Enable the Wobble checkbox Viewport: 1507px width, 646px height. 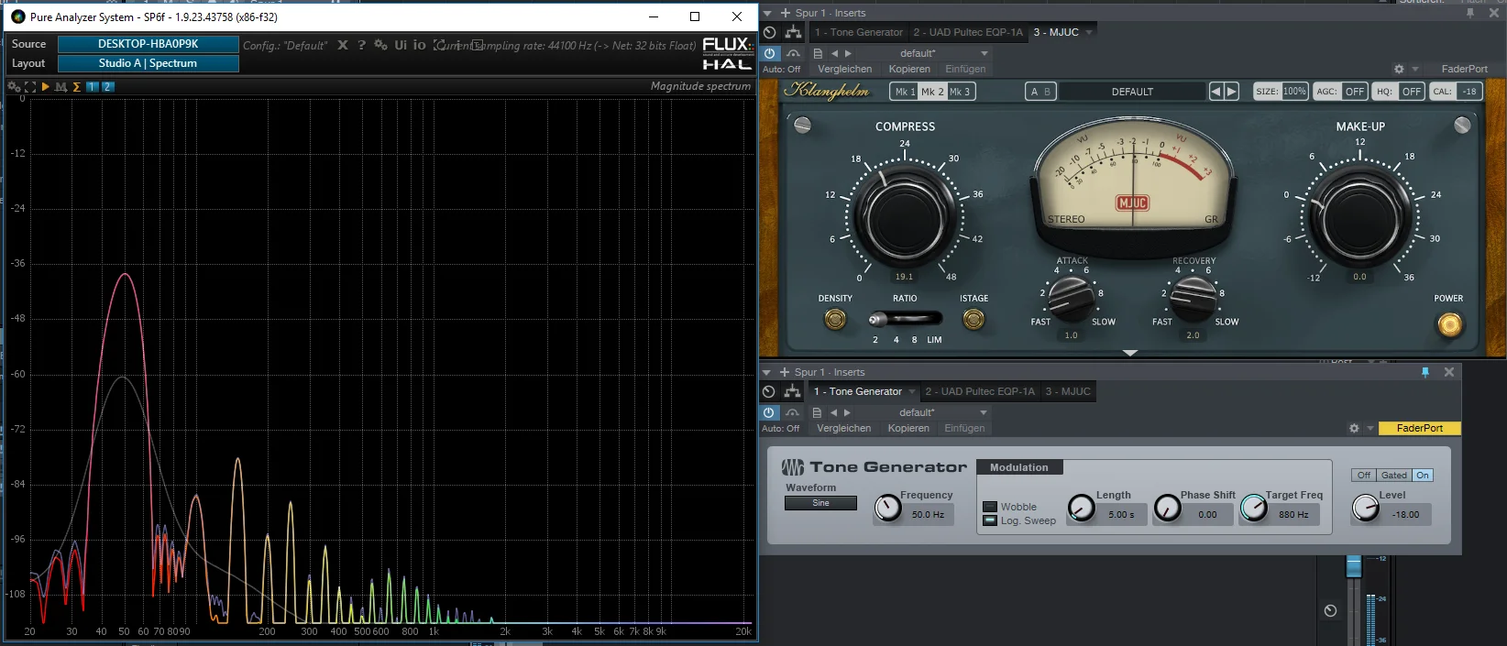(x=990, y=507)
